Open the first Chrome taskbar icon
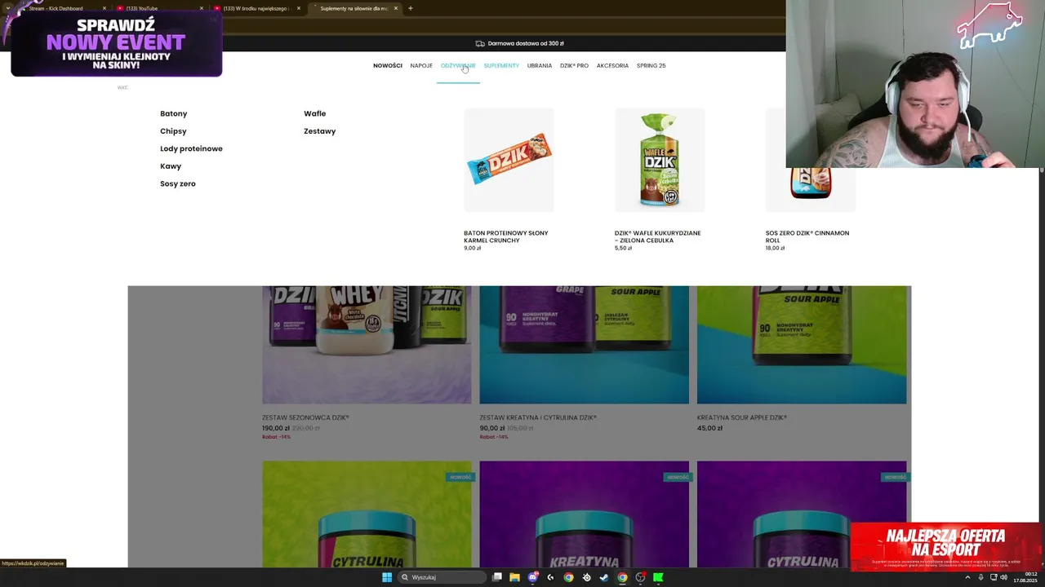1045x587 pixels. (x=568, y=577)
